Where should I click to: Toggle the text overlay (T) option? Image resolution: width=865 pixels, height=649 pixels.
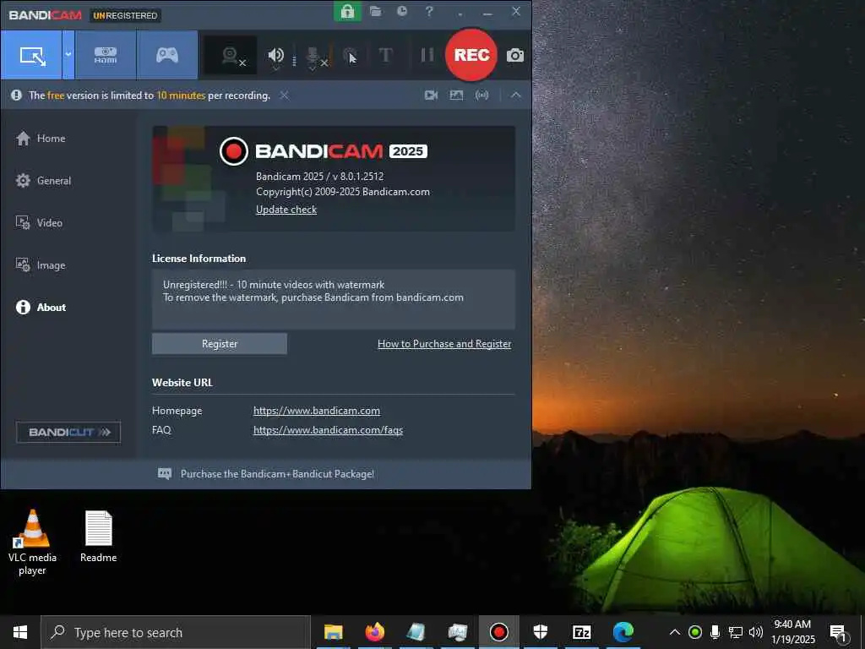[385, 55]
